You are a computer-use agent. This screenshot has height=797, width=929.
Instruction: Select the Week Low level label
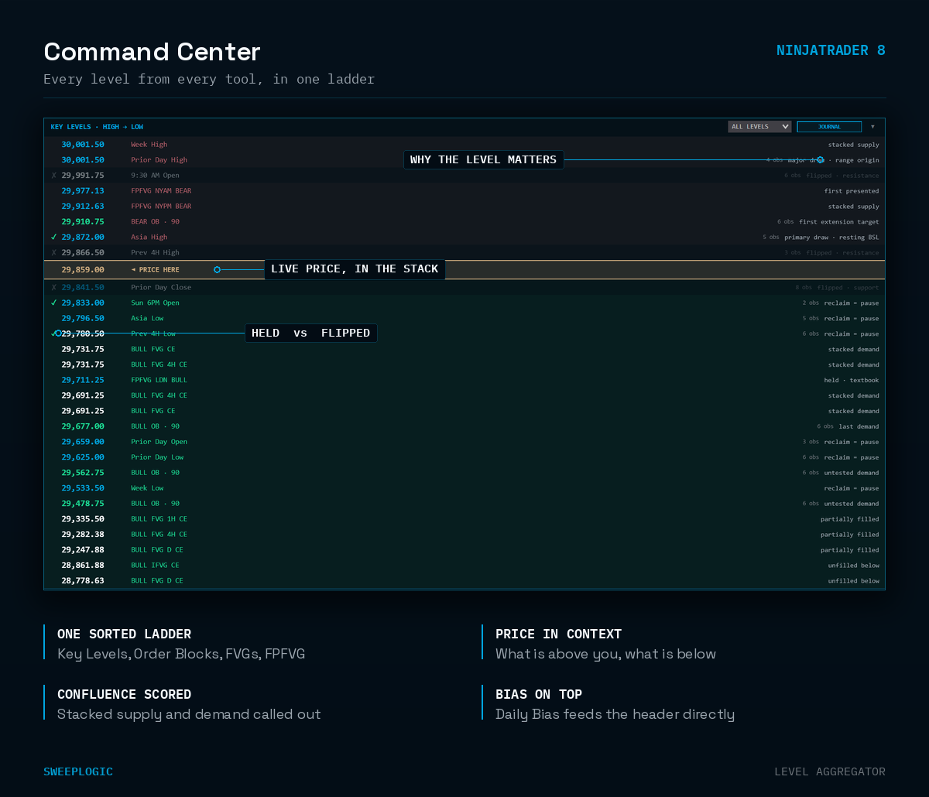[x=147, y=488]
